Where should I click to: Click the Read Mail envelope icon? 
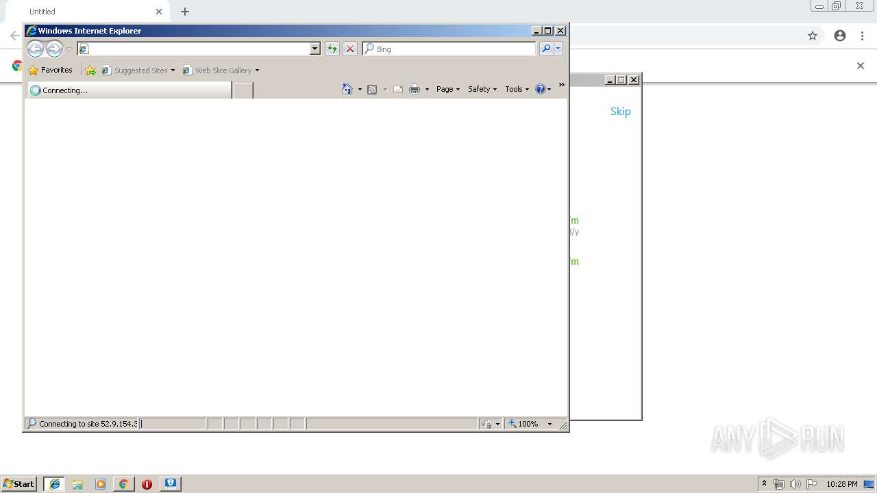click(397, 89)
